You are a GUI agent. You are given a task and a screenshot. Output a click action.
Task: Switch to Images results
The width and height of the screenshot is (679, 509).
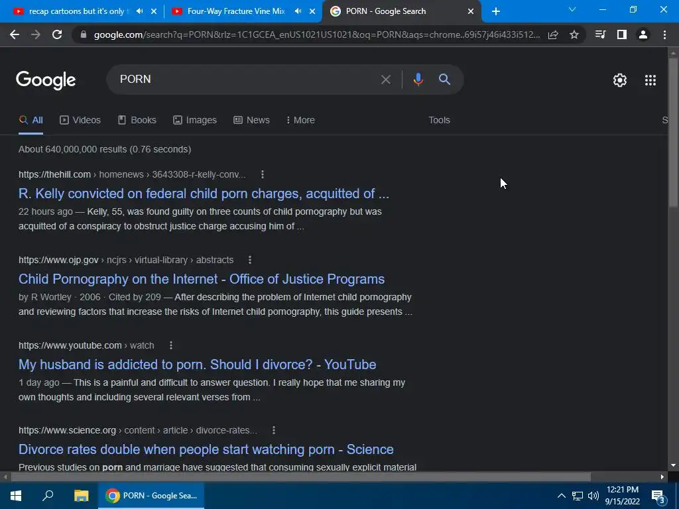(x=195, y=121)
